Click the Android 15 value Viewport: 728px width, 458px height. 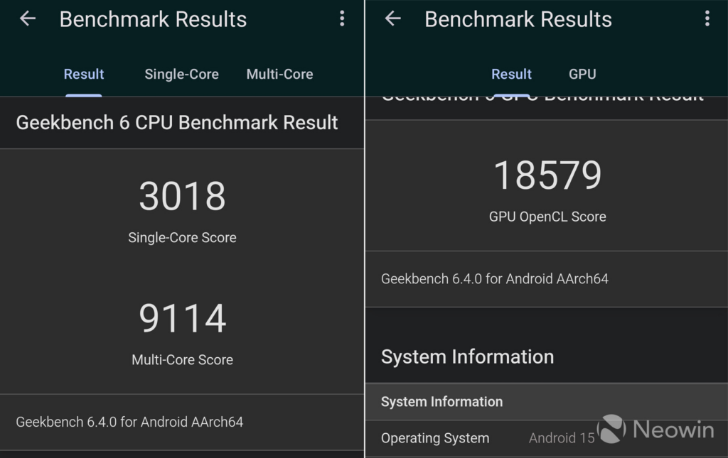[562, 438]
